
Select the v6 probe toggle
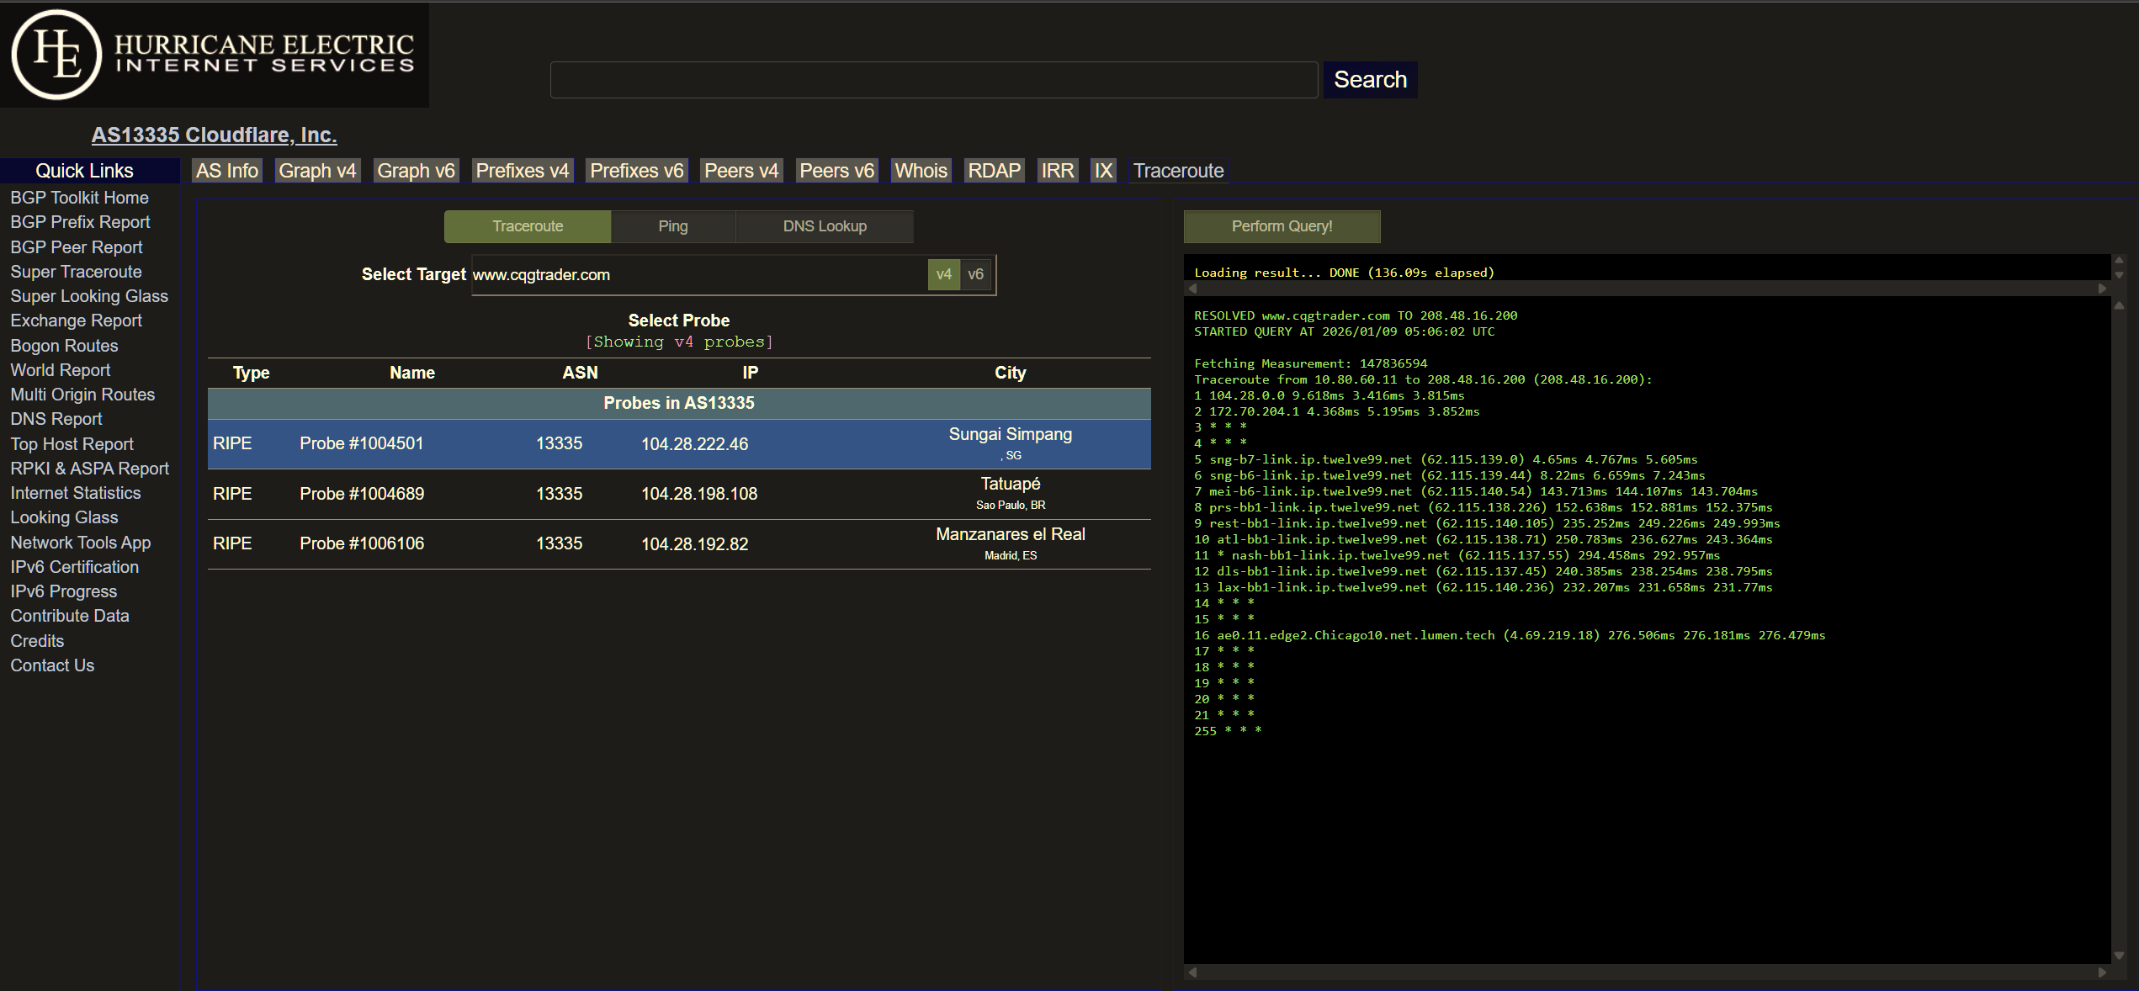click(x=976, y=274)
